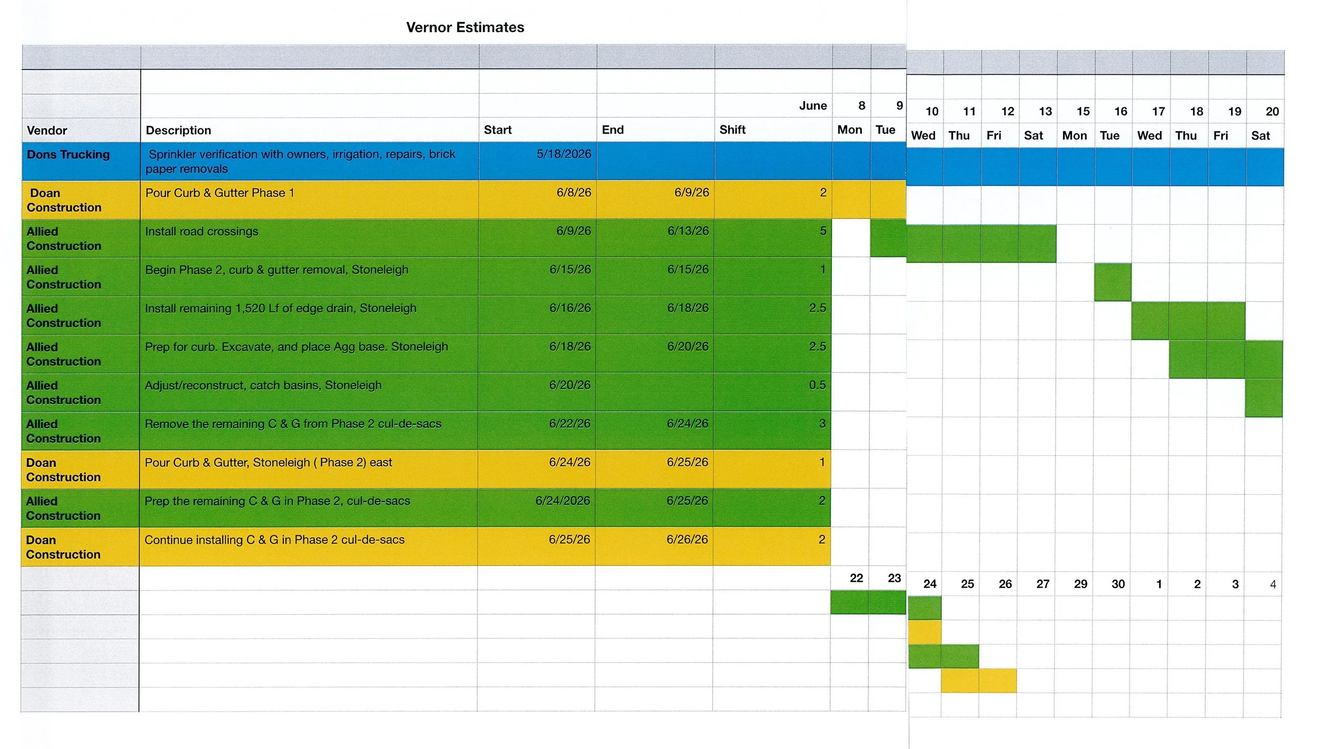The width and height of the screenshot is (1317, 749).
Task: Select end date '6/13/26'
Action: (x=688, y=231)
